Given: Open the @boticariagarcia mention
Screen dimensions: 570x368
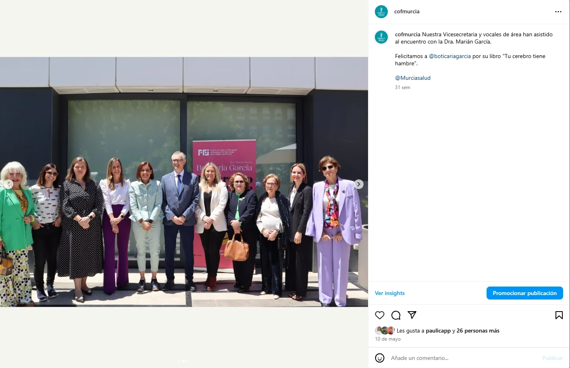Looking at the screenshot, I should (x=450, y=56).
